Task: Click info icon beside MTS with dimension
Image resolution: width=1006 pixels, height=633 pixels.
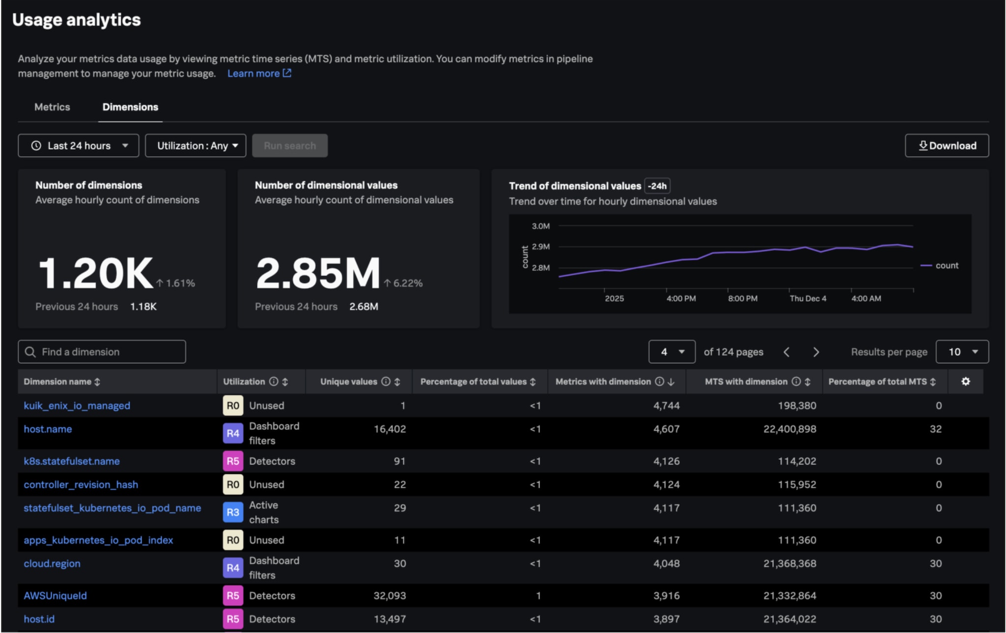Action: click(796, 382)
